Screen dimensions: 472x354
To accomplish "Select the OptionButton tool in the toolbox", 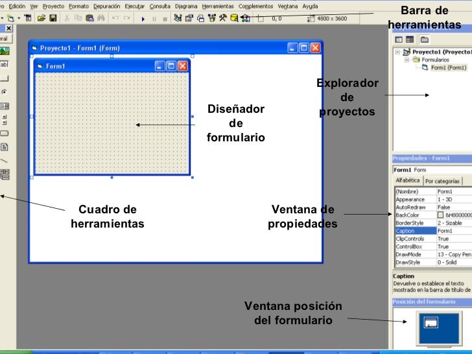I will click(x=4, y=92).
